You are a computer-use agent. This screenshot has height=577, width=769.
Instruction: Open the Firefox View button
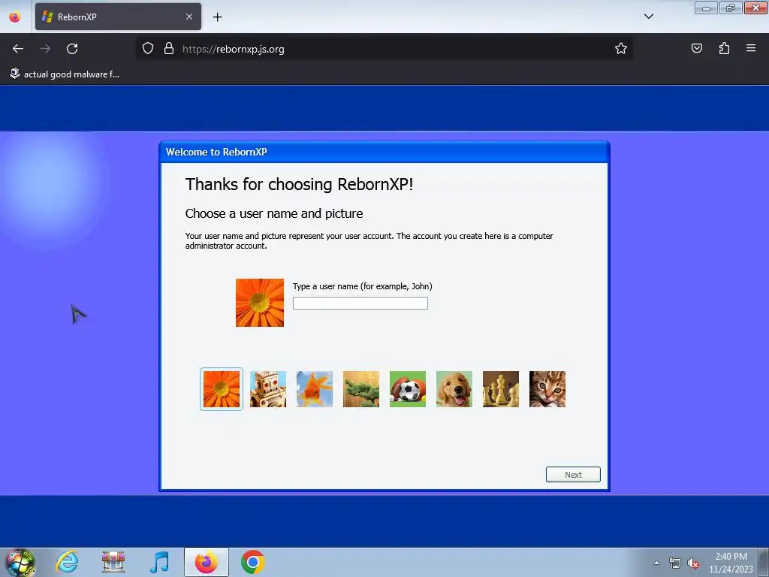(15, 17)
